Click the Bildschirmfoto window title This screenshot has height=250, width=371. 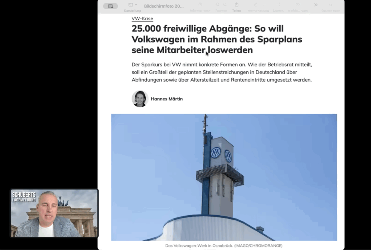click(x=164, y=6)
